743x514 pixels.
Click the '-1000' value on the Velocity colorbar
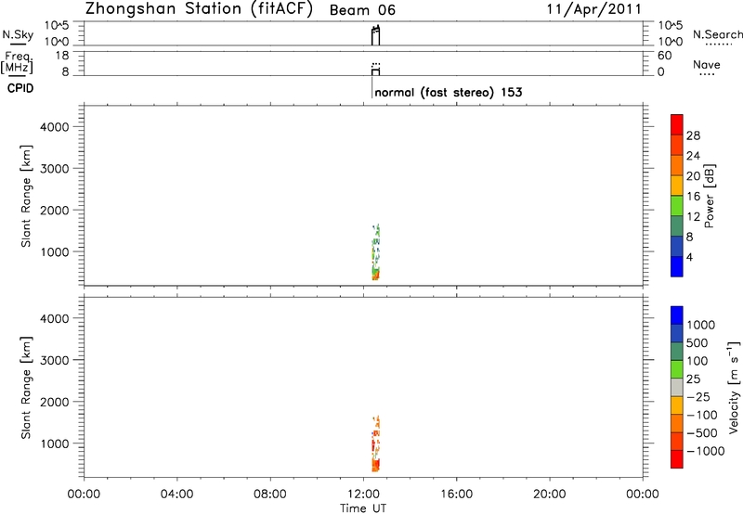[706, 451]
